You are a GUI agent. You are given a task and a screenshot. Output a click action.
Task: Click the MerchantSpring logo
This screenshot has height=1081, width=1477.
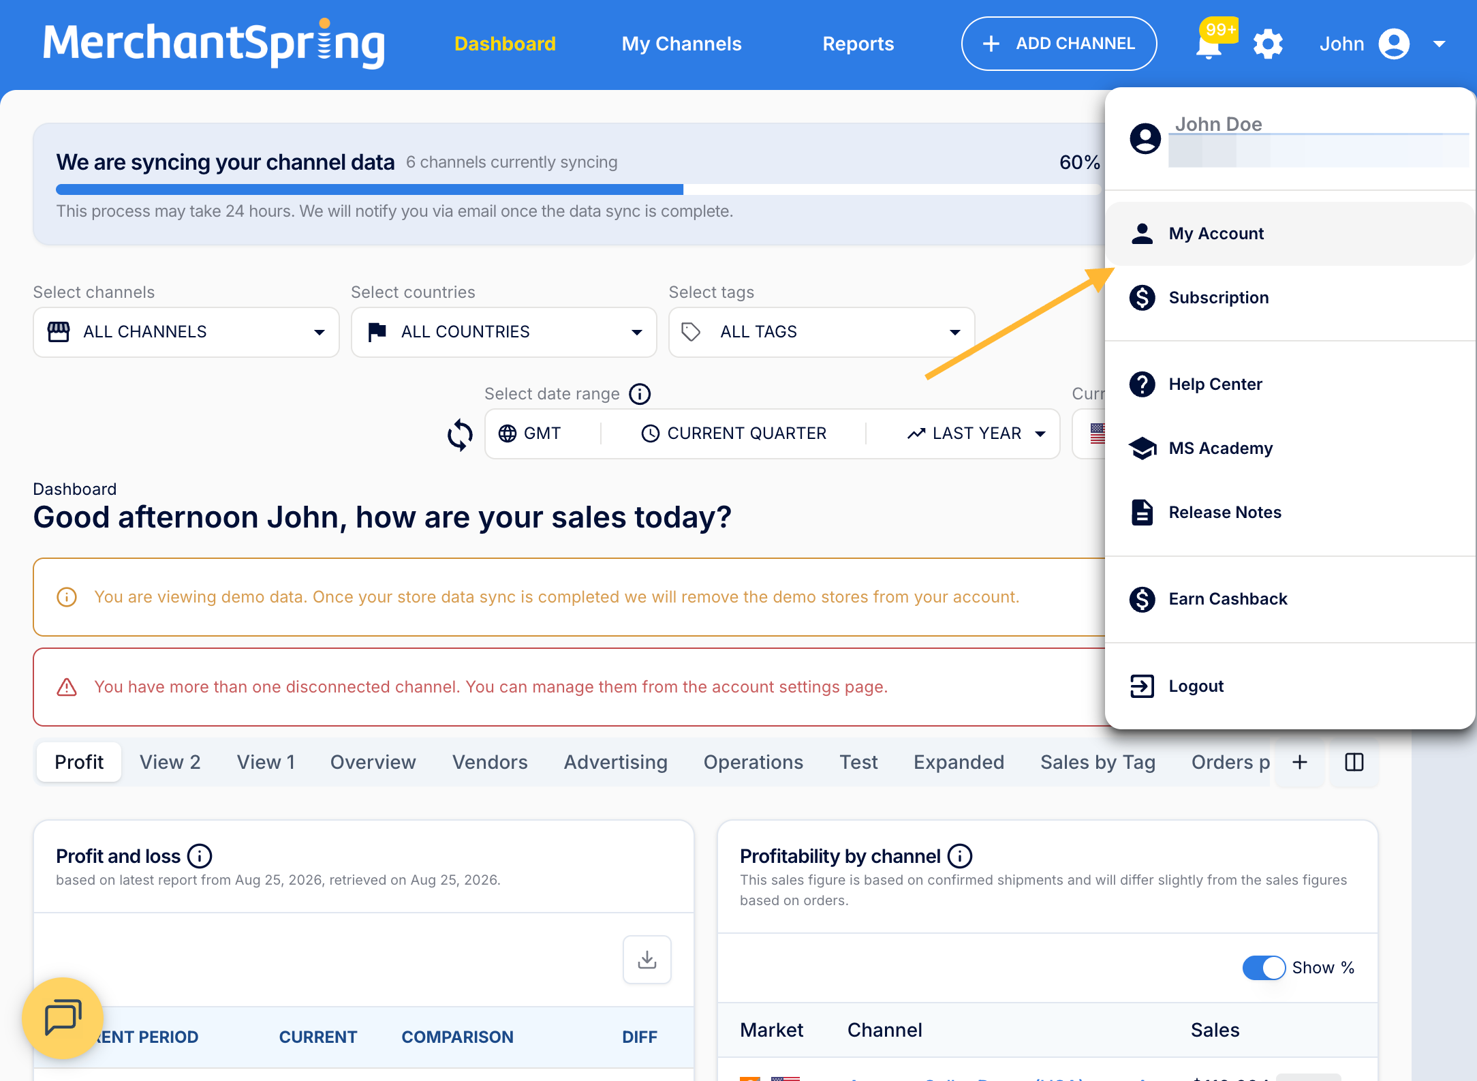215,44
